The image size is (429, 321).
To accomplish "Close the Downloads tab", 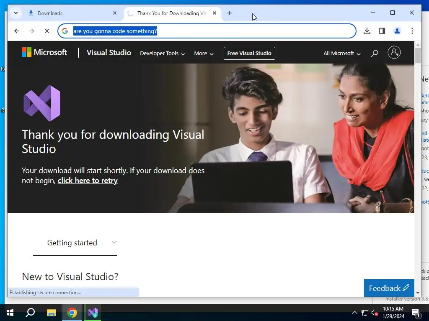I will 115,13.
